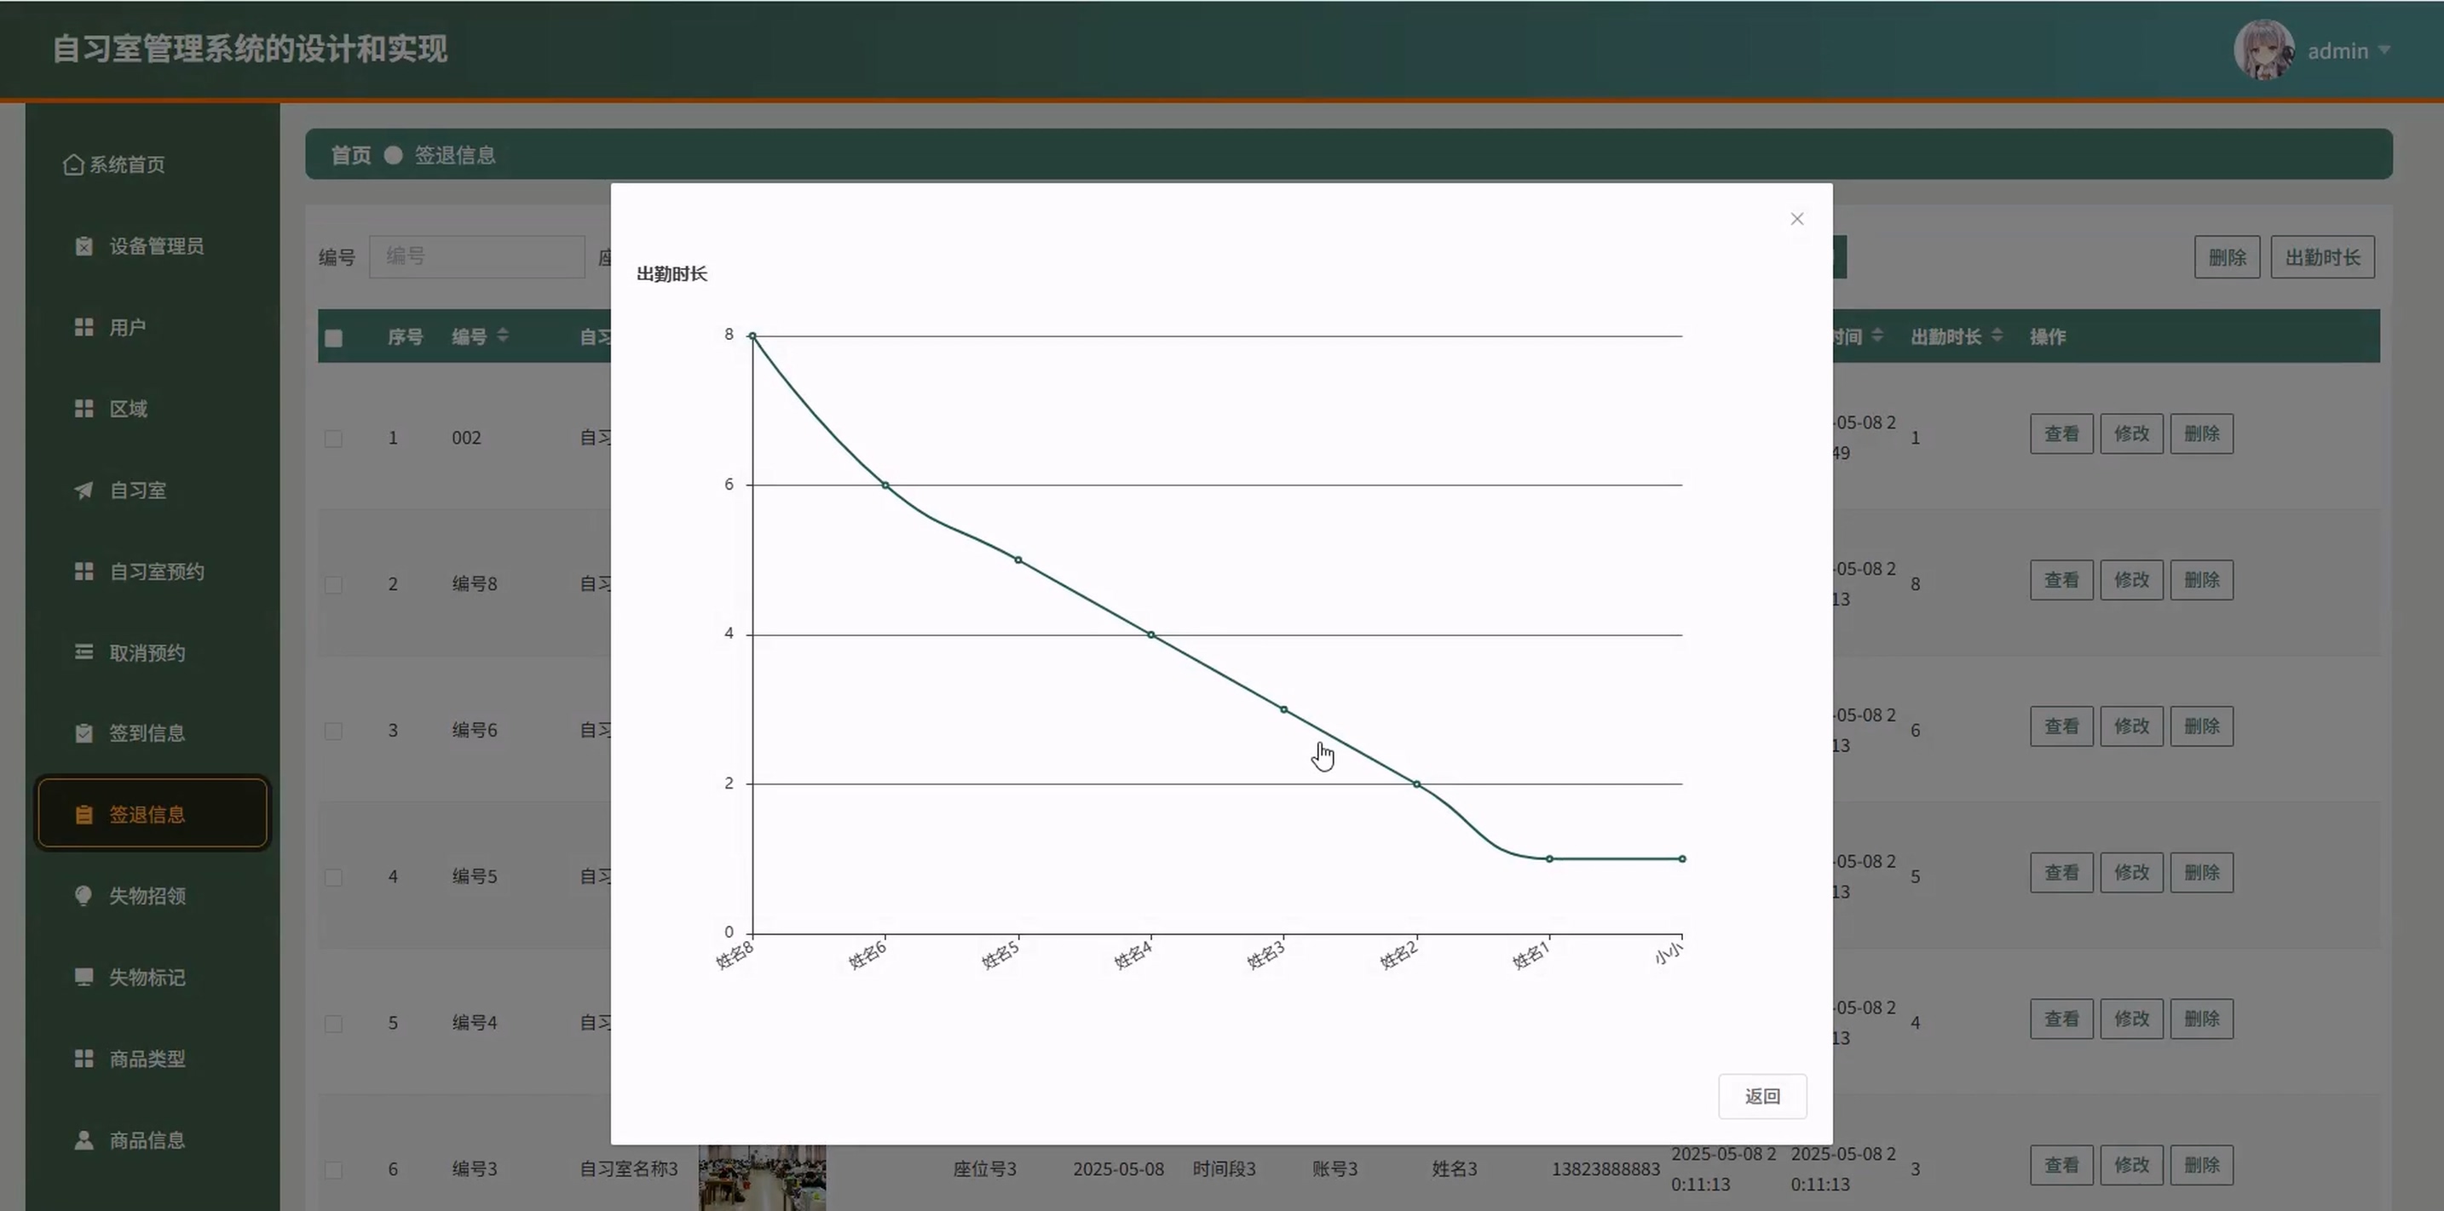The height and width of the screenshot is (1211, 2444).
Task: Click the home icon beside 系统首页
Action: [x=73, y=165]
